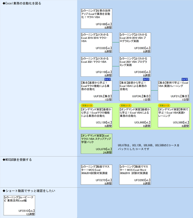This screenshot has width=193, height=218.
Task: Click the 12週間 duration on the UFO51D card
Action: (30, 214)
